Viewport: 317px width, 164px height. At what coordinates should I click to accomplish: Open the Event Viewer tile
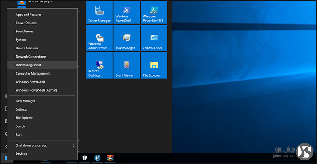pyautogui.click(x=126, y=65)
